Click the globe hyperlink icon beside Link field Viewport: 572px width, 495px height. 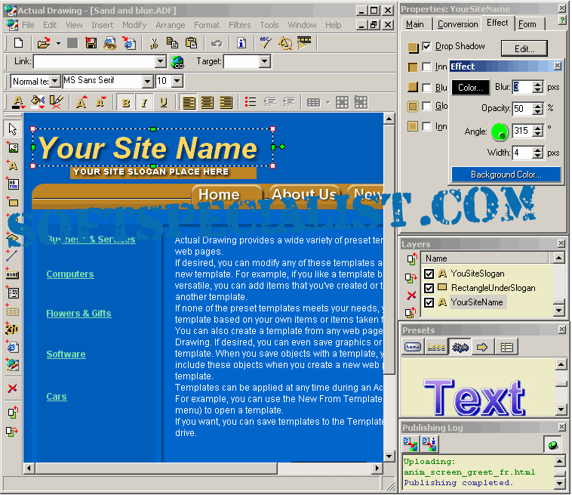pos(177,62)
